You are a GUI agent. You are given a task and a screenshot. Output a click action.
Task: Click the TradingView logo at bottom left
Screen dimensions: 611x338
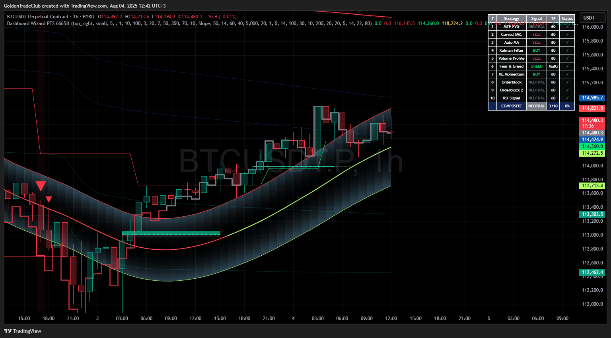pos(23,331)
